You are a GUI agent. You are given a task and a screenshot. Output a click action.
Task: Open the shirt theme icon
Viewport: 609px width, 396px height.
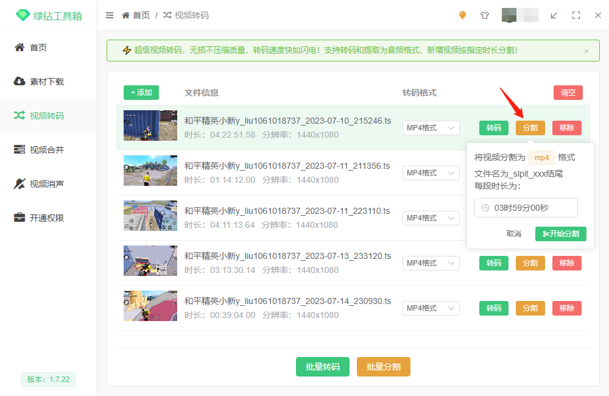coord(485,15)
